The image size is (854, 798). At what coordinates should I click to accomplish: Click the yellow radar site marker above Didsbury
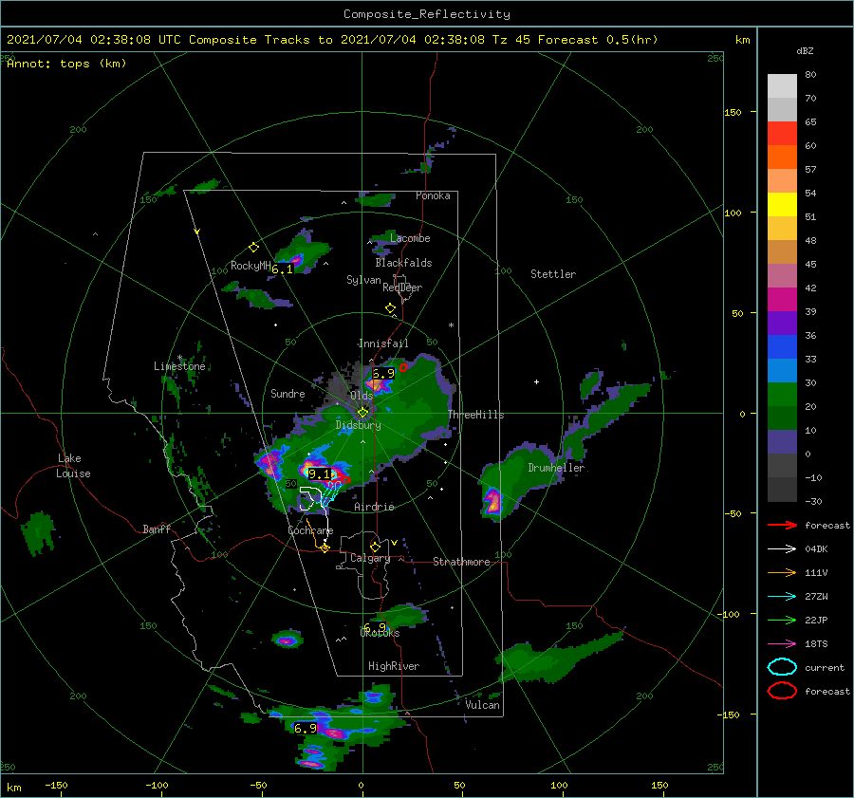coord(362,413)
